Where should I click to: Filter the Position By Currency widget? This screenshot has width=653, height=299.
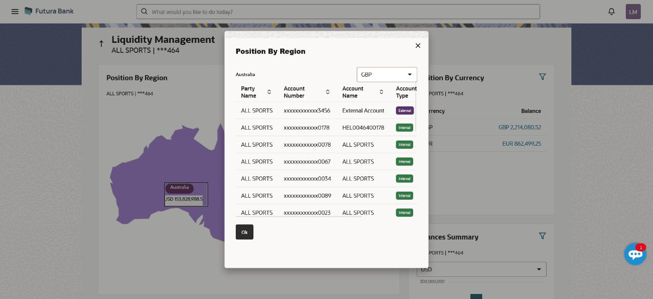[542, 77]
